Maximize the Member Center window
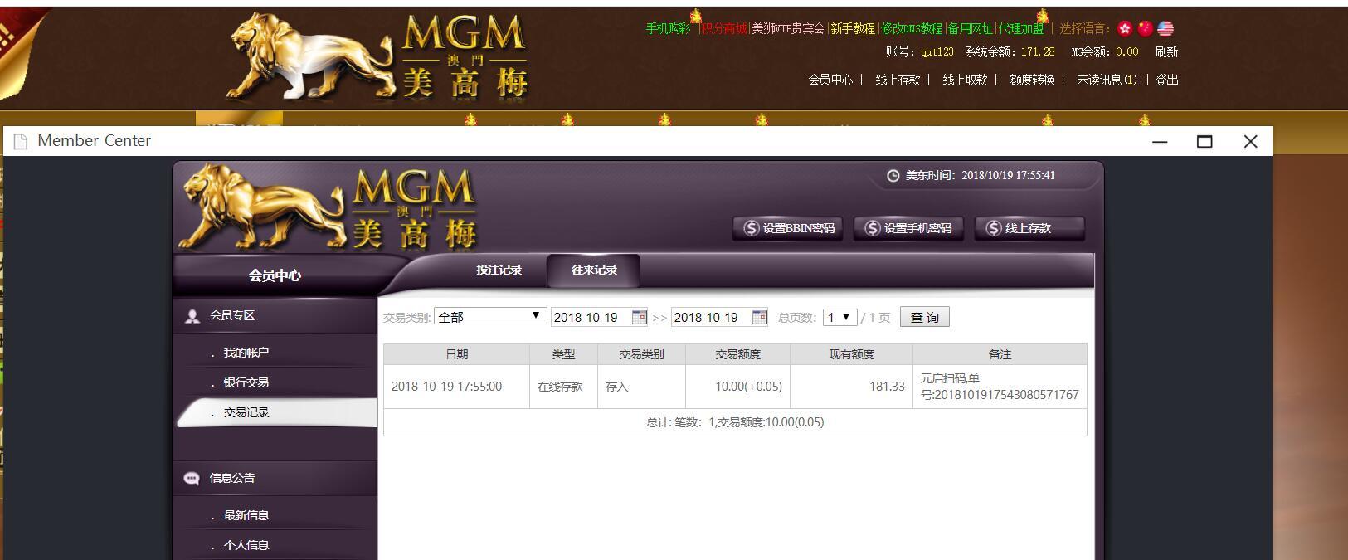This screenshot has width=1348, height=560. pos(1204,142)
